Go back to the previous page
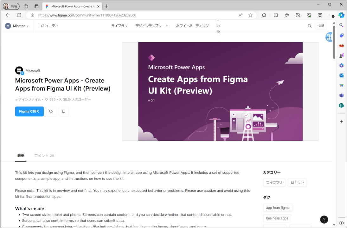Viewport: 347px width, 228px height. point(8,15)
